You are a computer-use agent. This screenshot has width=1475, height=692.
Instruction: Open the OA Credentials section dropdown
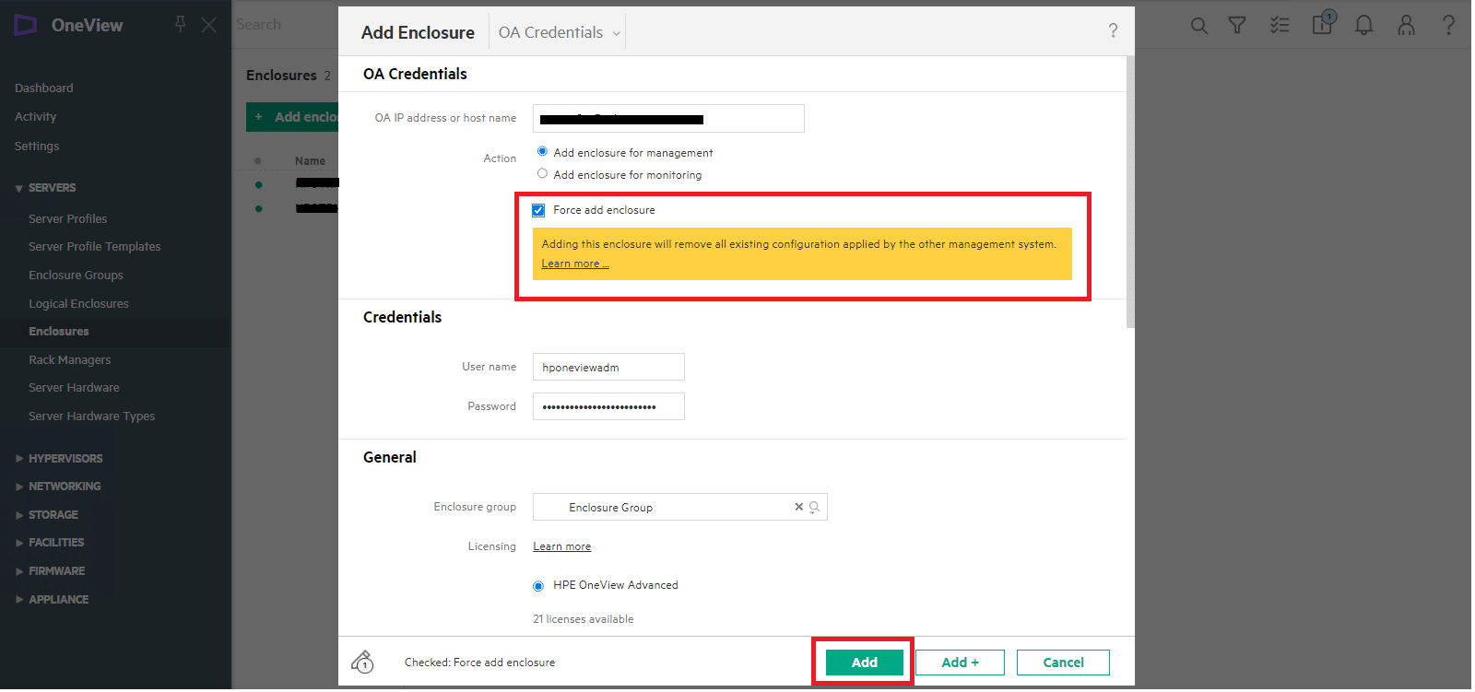point(559,32)
